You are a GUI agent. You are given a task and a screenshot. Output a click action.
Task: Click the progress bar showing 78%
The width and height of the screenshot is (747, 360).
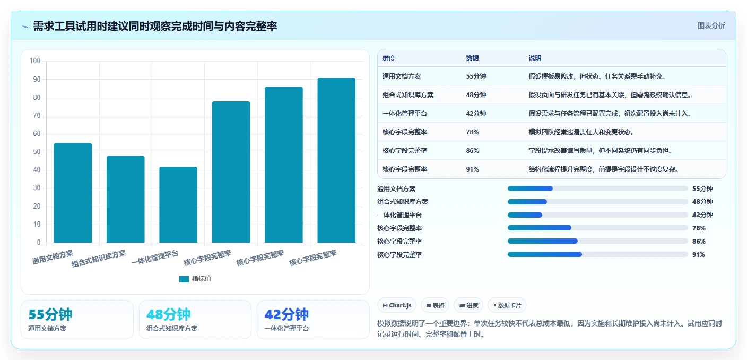click(597, 228)
